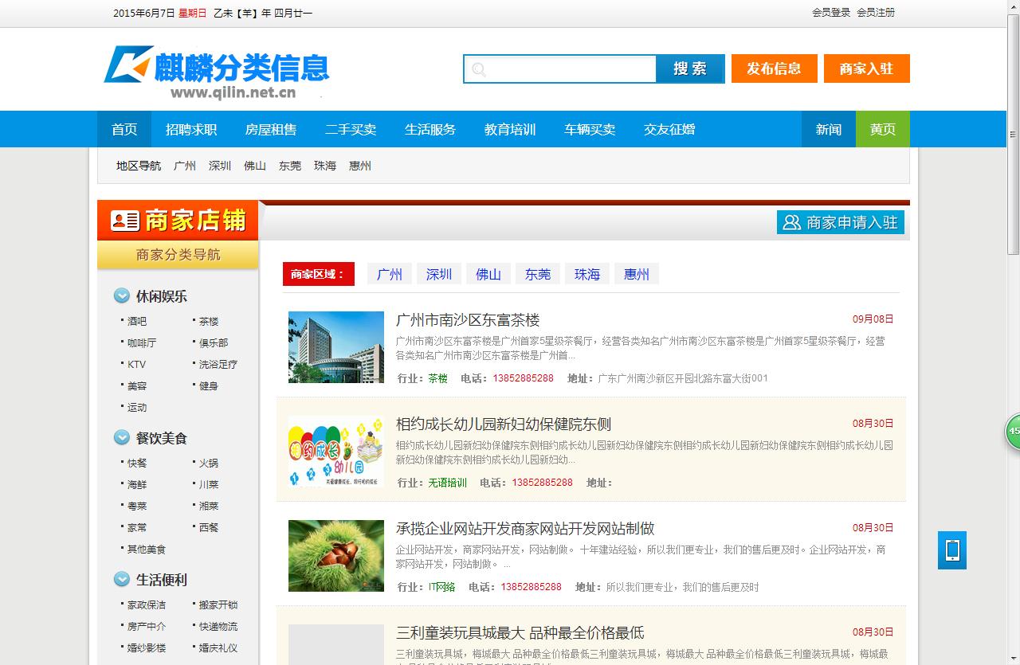1020x665 pixels.
Task: Open the 东富茶楼 building thumbnail
Action: (x=336, y=347)
